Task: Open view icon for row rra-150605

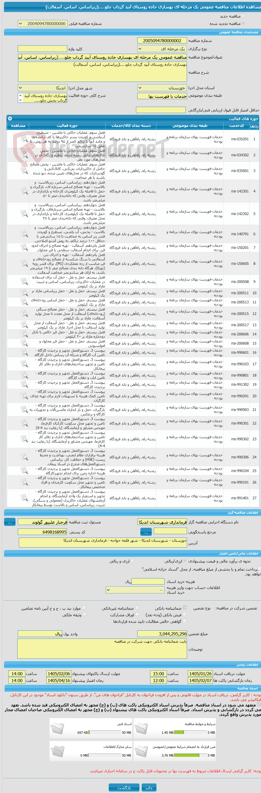Action: pyautogui.click(x=24, y=264)
